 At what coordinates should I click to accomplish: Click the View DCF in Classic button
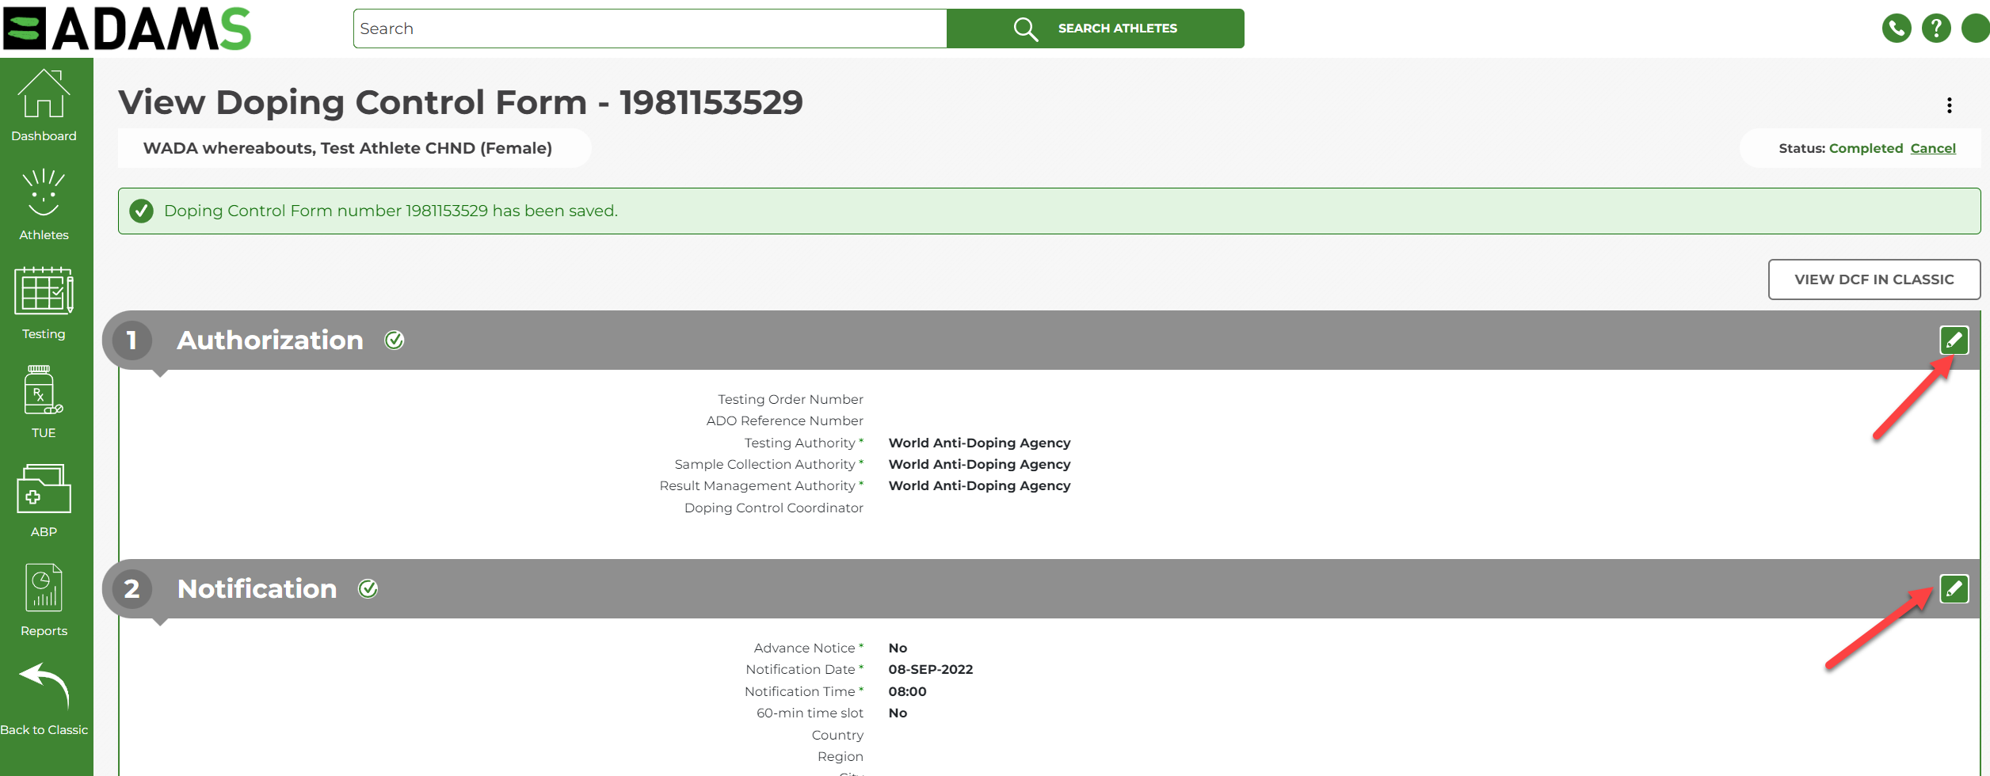1874,280
